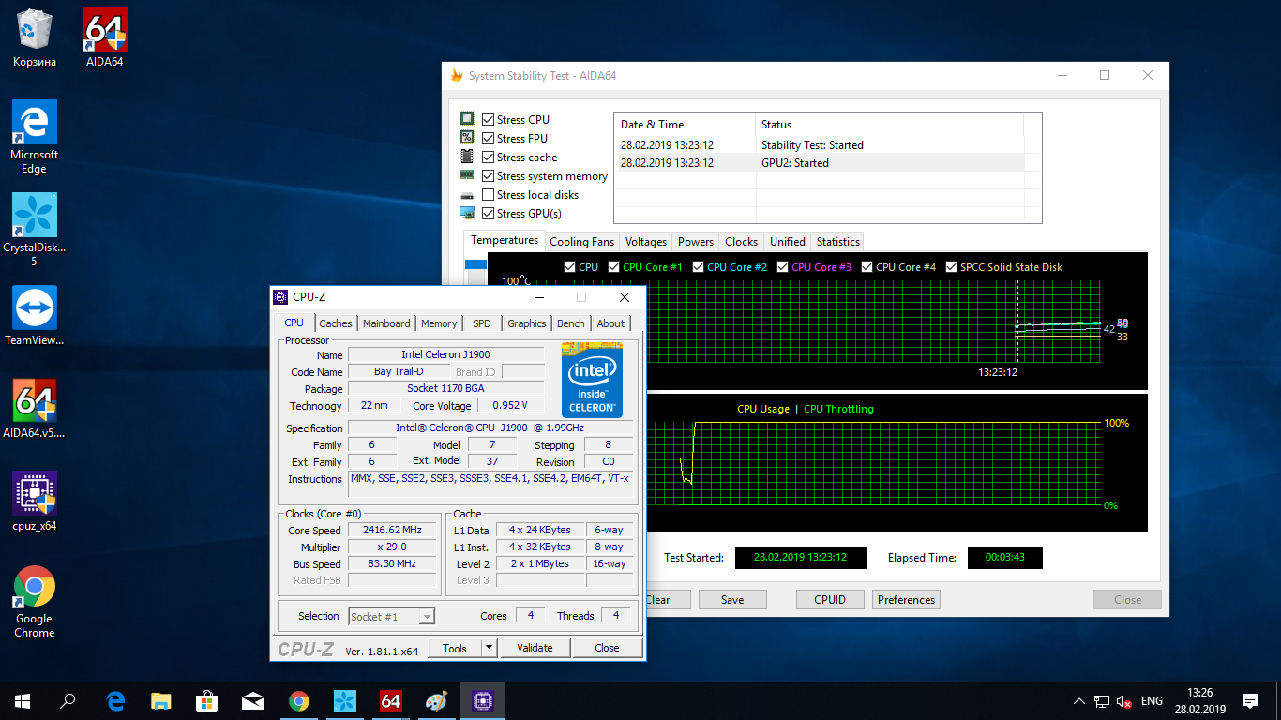Open the Google Chrome desktop shortcut
1281x720 pixels.
coord(35,602)
